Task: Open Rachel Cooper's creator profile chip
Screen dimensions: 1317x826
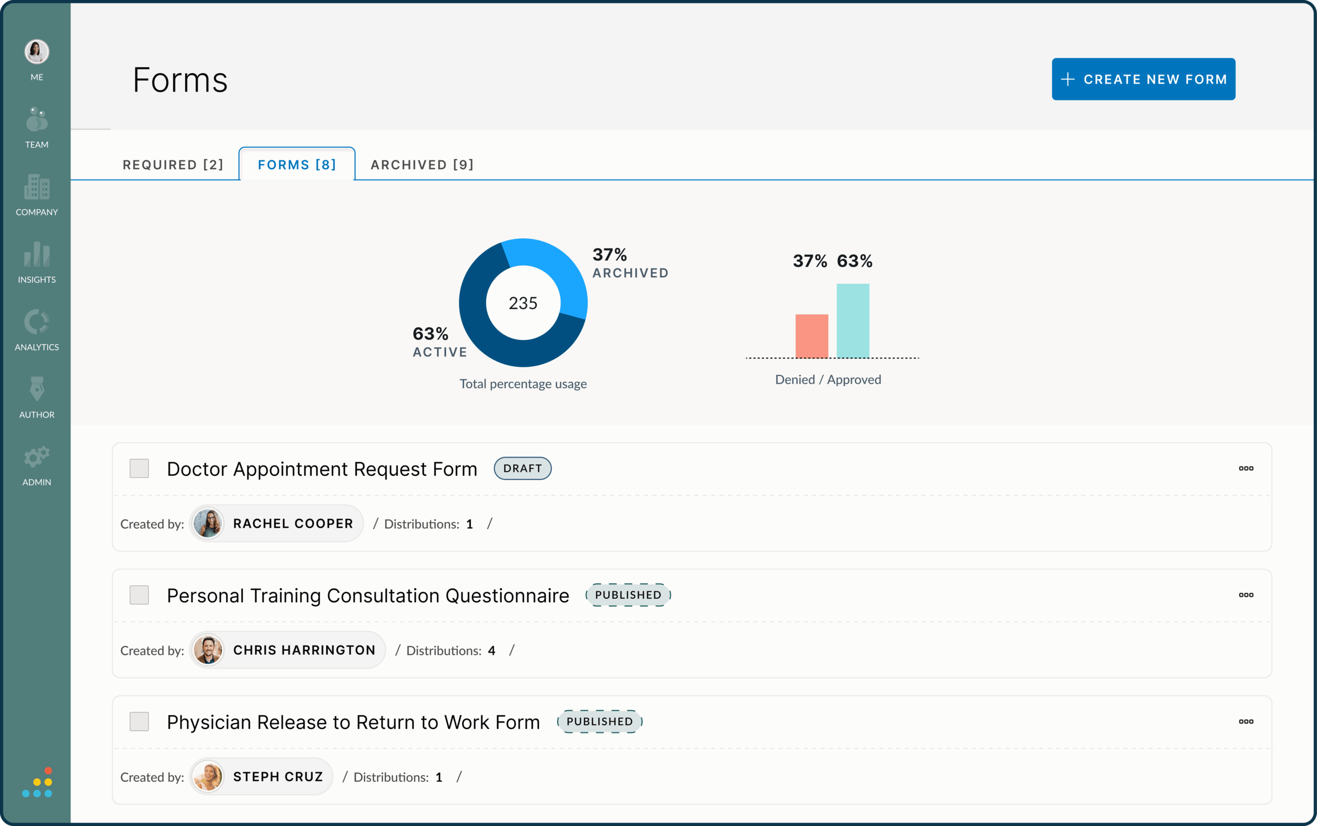Action: pyautogui.click(x=276, y=523)
